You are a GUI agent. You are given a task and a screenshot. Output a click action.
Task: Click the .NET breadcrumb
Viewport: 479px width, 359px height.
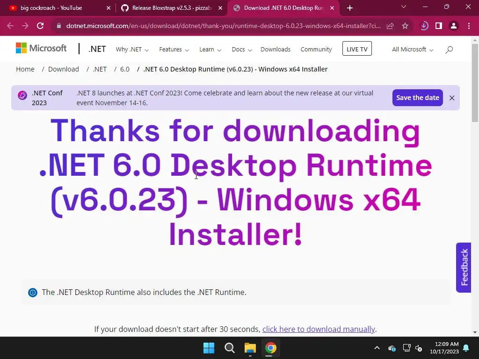click(x=100, y=69)
